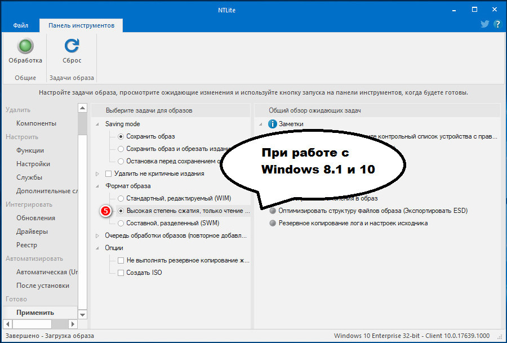Click sidebar horizontal scrollbar right arrow

pyautogui.click(x=73, y=324)
